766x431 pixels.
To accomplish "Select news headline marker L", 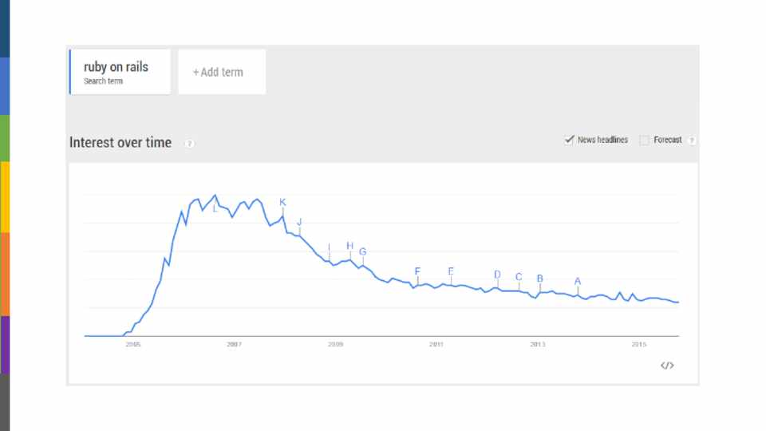I will (x=215, y=208).
